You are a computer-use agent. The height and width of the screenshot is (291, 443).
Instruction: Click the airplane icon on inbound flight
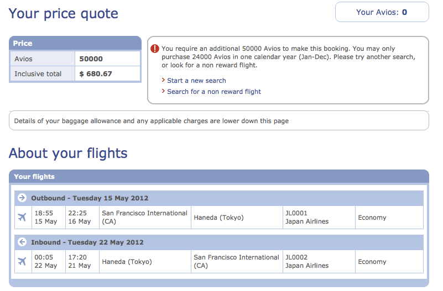coord(22,261)
